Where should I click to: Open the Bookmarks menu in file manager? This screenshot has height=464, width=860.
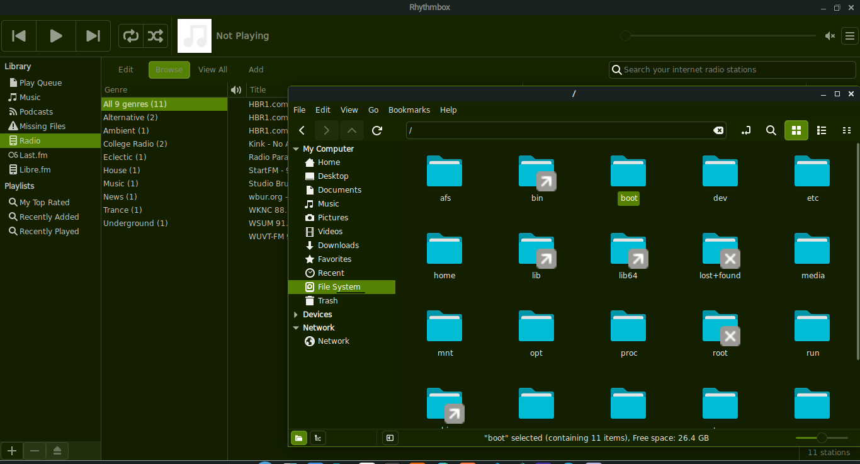[x=409, y=110]
